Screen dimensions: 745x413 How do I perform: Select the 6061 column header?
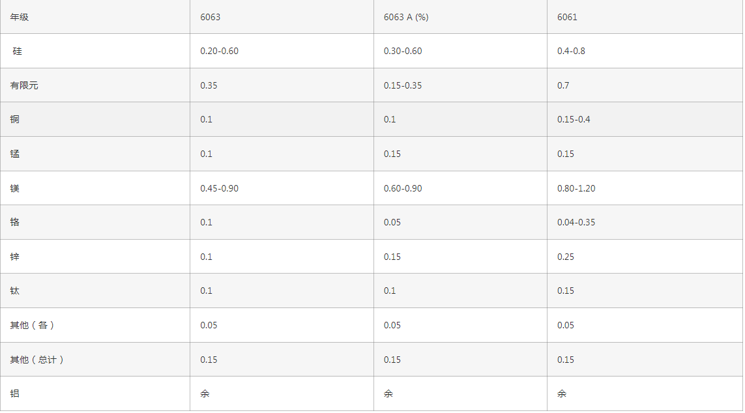tap(567, 17)
